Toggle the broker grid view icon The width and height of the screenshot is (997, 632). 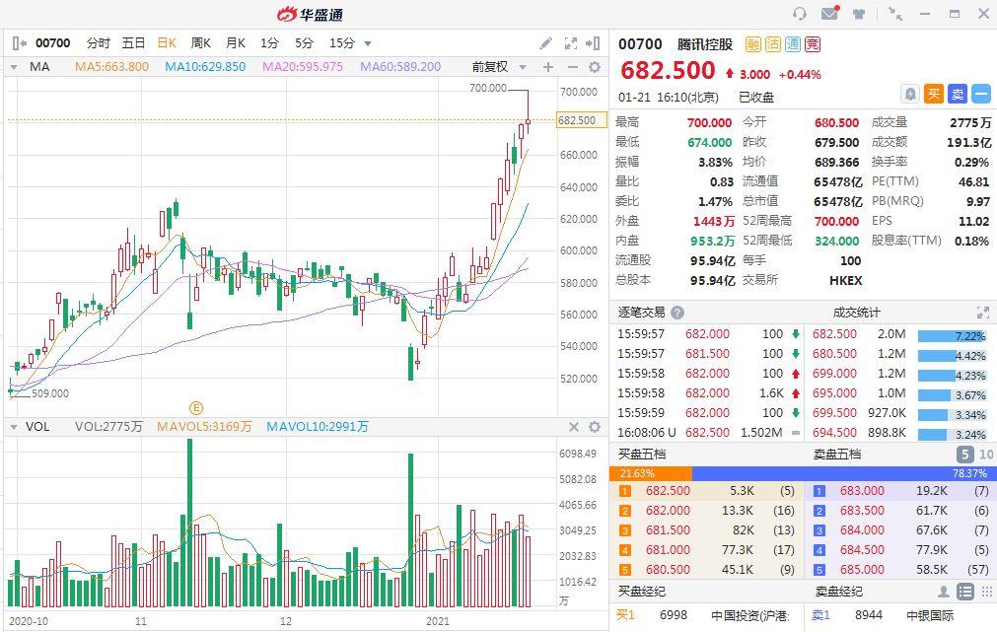click(987, 592)
